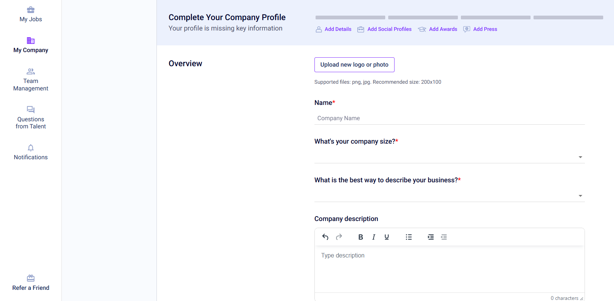Toggle italic formatting
This screenshot has width=614, height=301.
pyautogui.click(x=374, y=237)
